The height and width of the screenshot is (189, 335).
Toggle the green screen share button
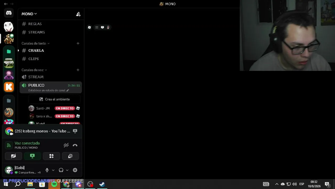32,156
